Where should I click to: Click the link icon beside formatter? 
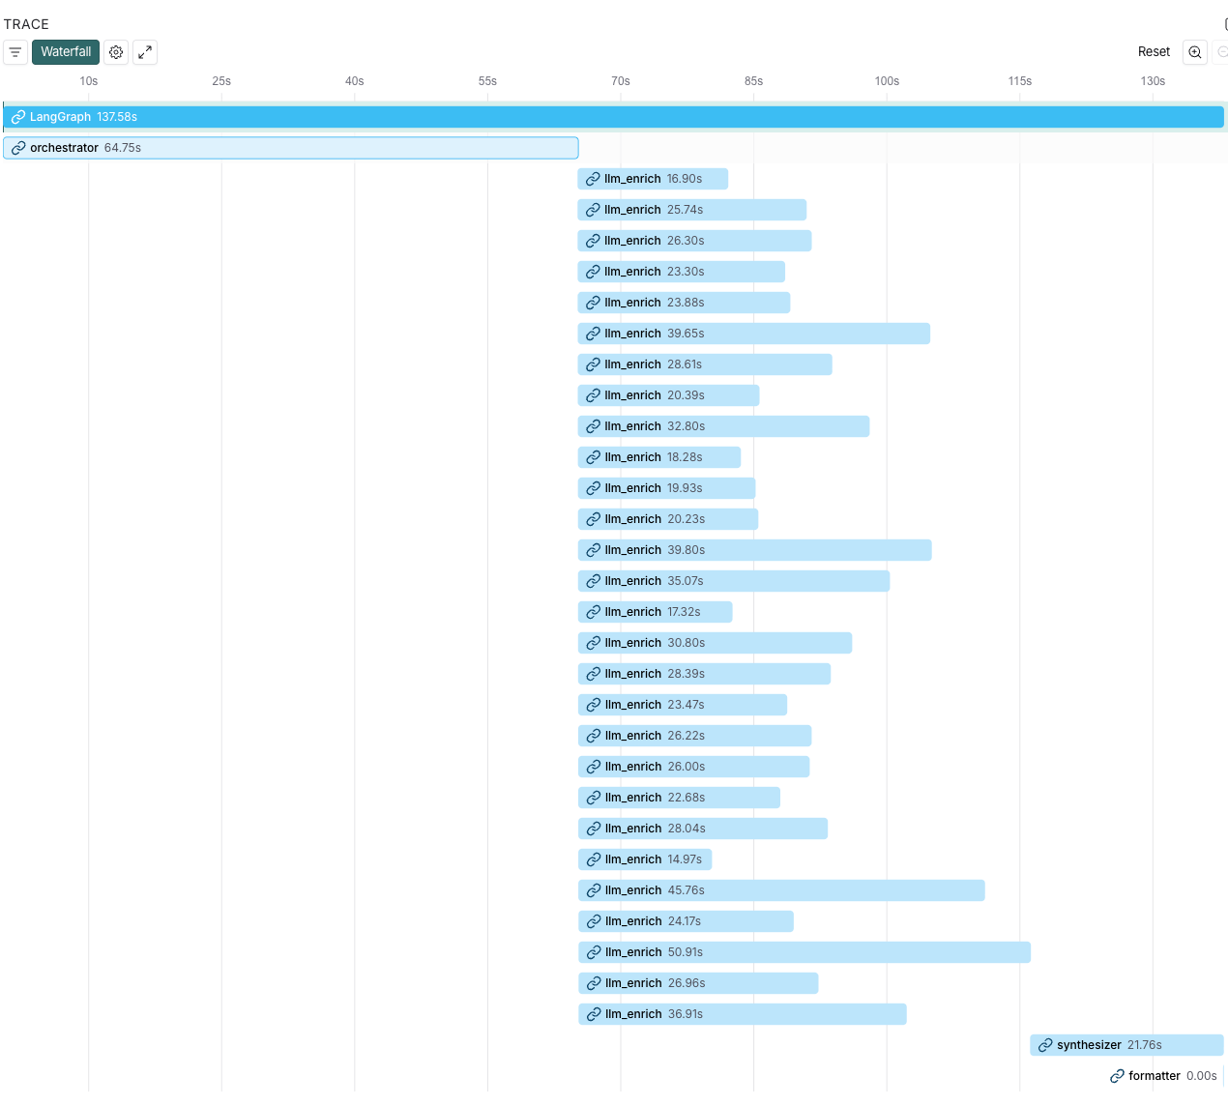pos(1117,1076)
